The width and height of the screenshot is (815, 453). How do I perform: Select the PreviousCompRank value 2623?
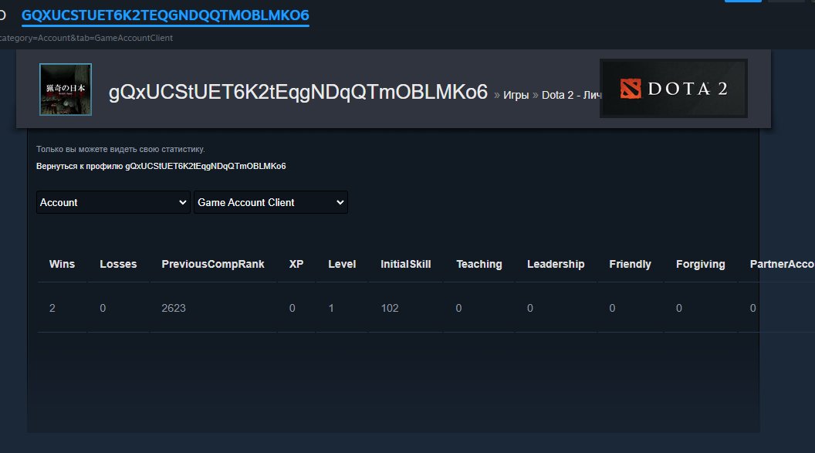(x=174, y=308)
